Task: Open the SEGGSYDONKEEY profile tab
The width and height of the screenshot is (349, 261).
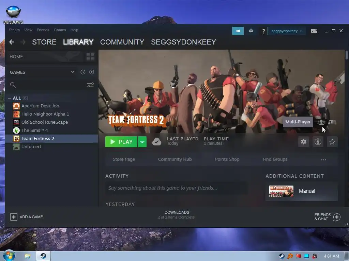Action: (x=183, y=42)
